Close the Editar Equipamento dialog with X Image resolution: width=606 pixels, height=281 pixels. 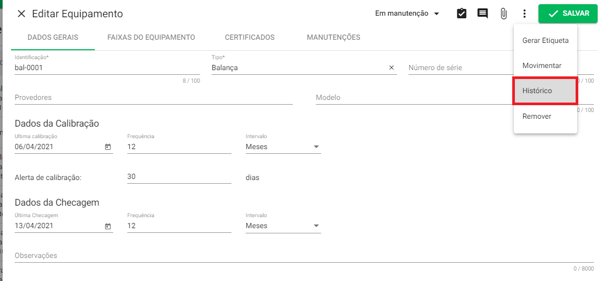point(21,14)
